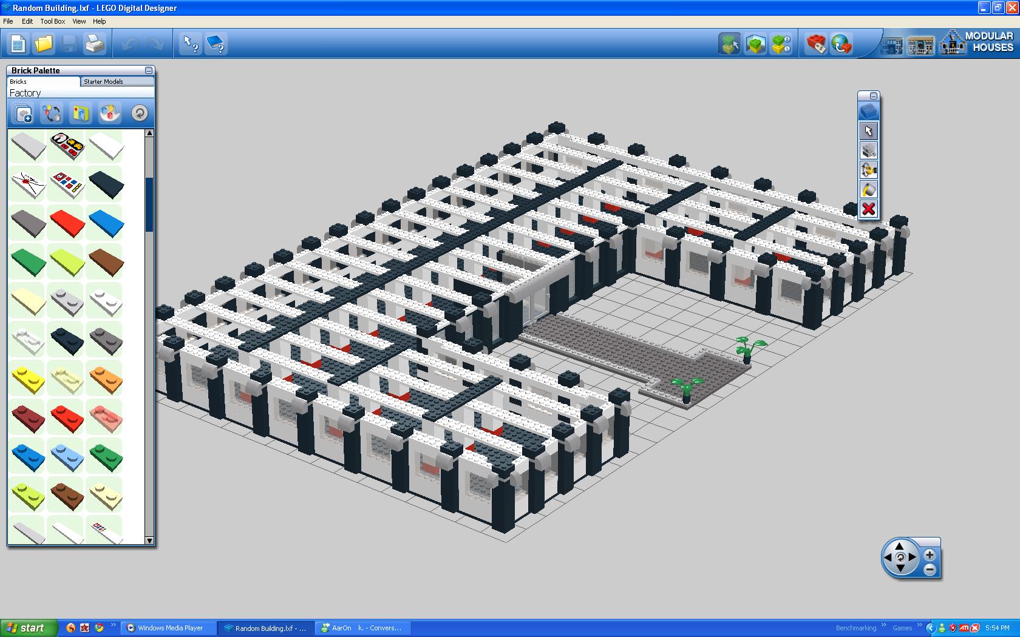
Task: Click the brick help icon with question mark
Action: click(216, 44)
